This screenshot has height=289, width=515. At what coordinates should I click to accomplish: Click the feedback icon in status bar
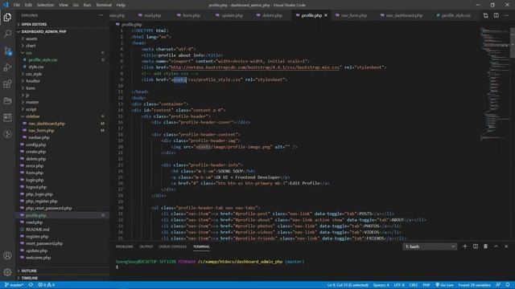pos(498,285)
